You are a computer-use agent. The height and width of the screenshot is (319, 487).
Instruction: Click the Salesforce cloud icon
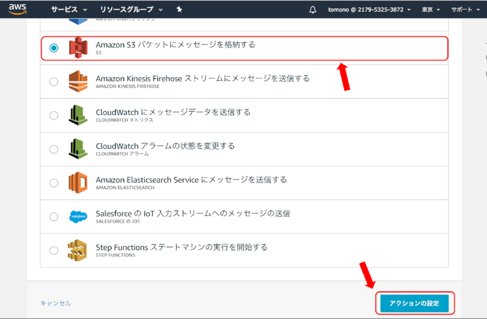pyautogui.click(x=78, y=216)
